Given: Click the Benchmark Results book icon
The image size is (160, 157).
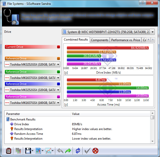Looking at the screenshot, I should point(8,119).
